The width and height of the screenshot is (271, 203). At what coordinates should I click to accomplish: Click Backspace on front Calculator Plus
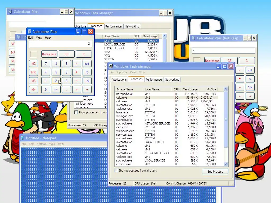coord(49,54)
